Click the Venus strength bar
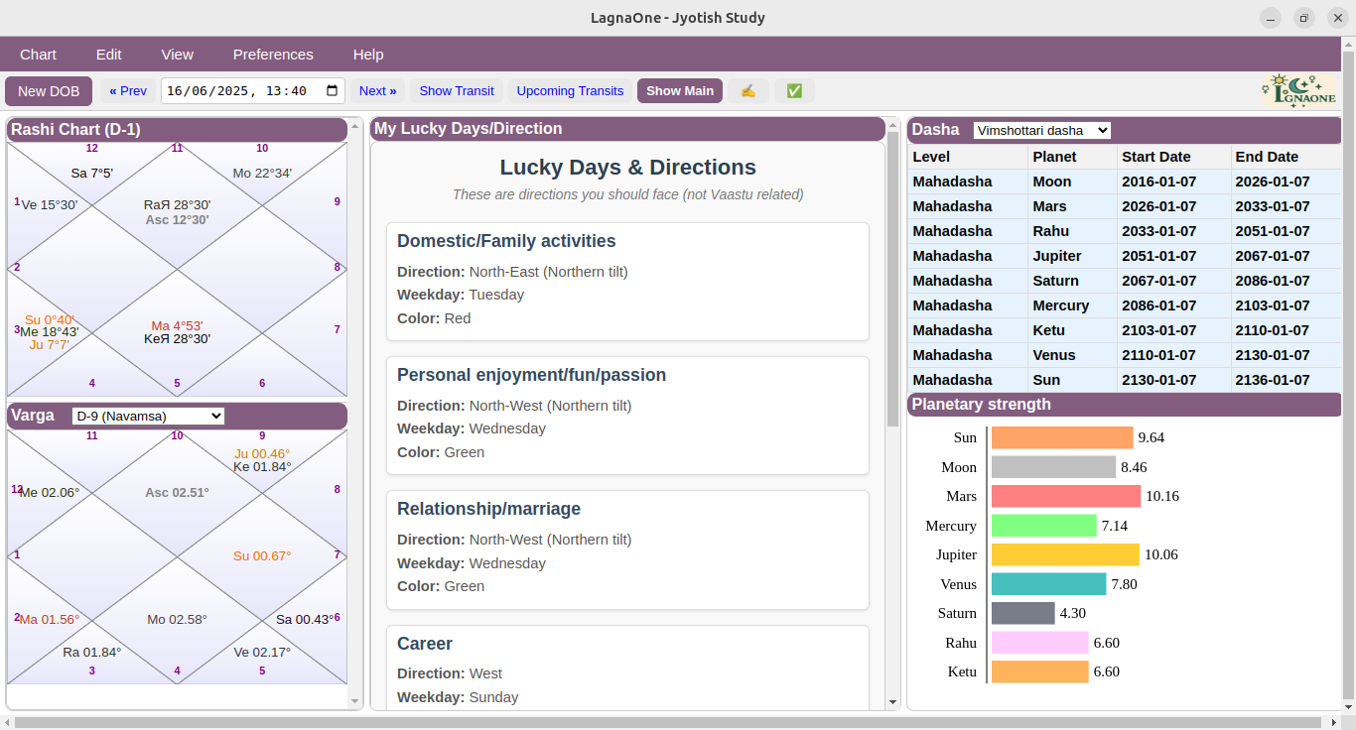The image size is (1356, 730). (1048, 584)
